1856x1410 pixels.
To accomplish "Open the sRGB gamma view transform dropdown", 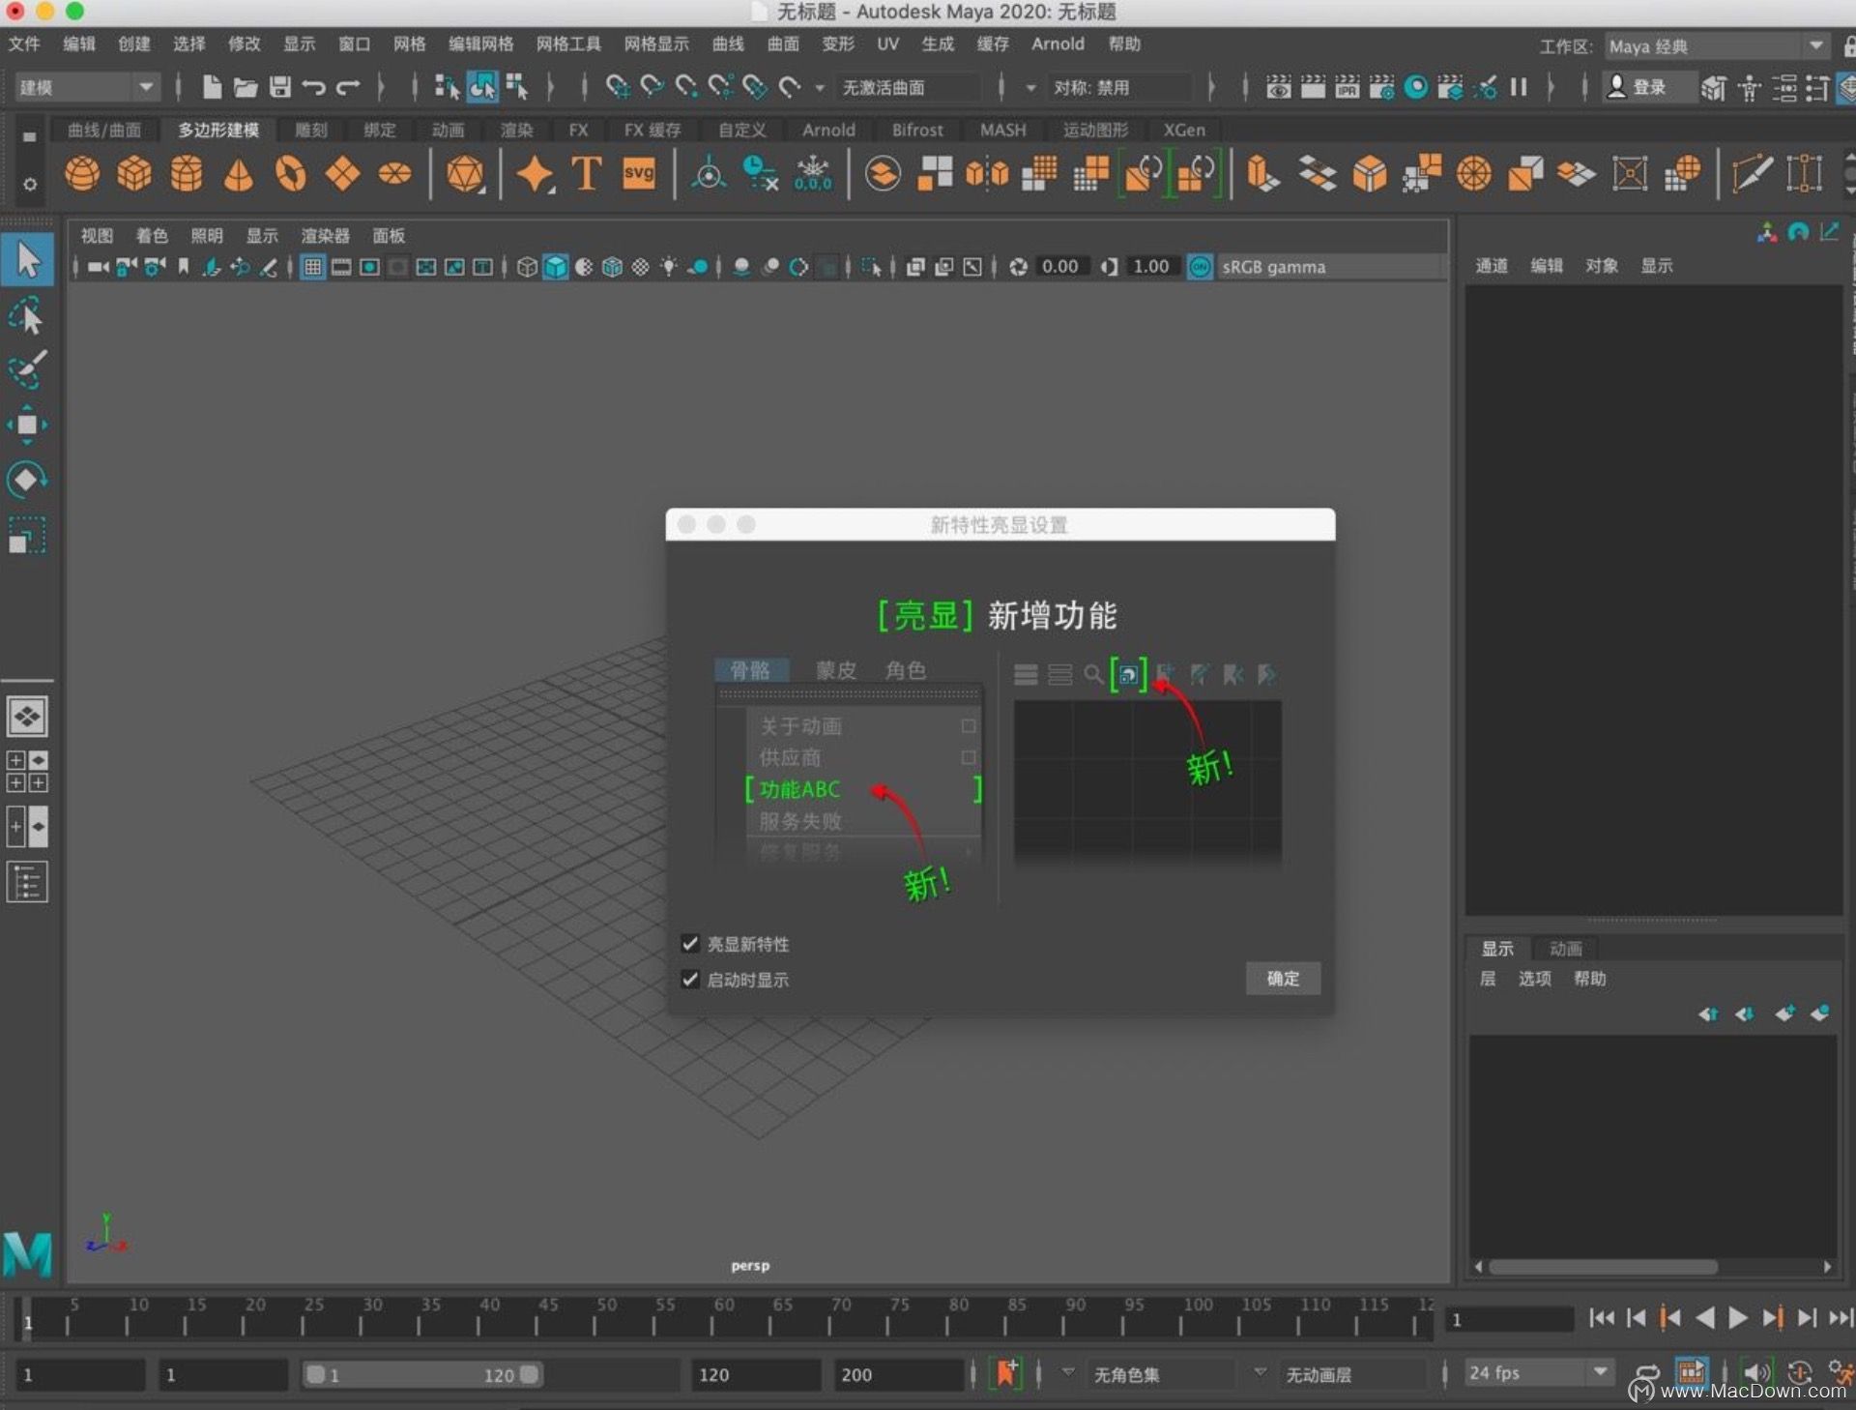I will pyautogui.click(x=1329, y=267).
